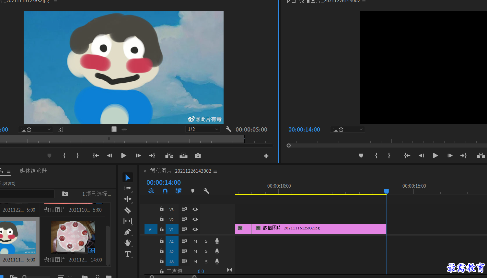The width and height of the screenshot is (487, 278).
Task: Mark In point in Program monitor
Action: click(376, 156)
